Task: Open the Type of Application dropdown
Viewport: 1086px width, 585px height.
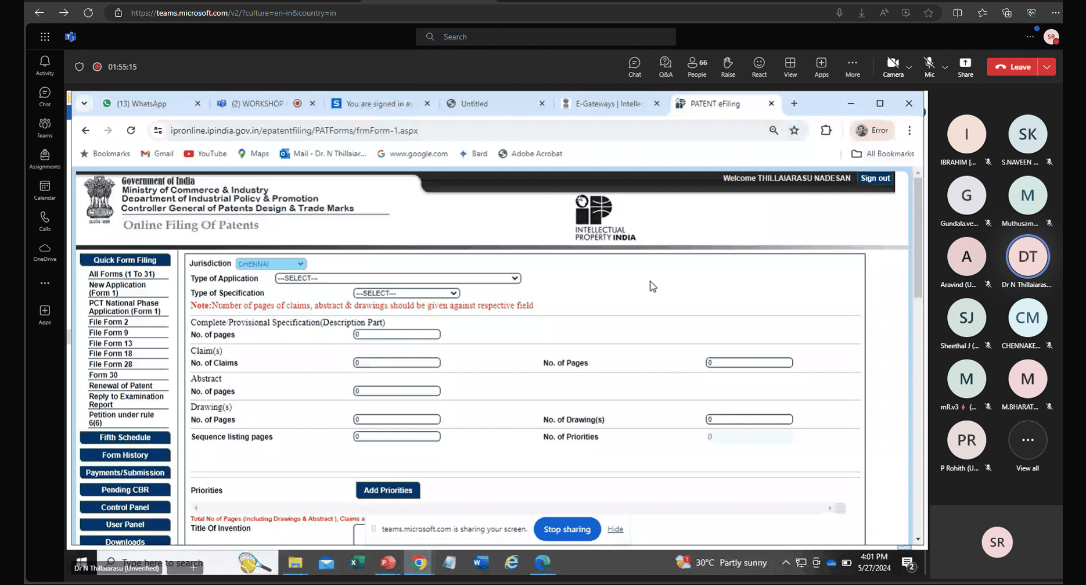Action: pos(398,278)
